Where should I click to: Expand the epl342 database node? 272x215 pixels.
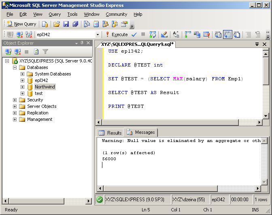point(22,80)
